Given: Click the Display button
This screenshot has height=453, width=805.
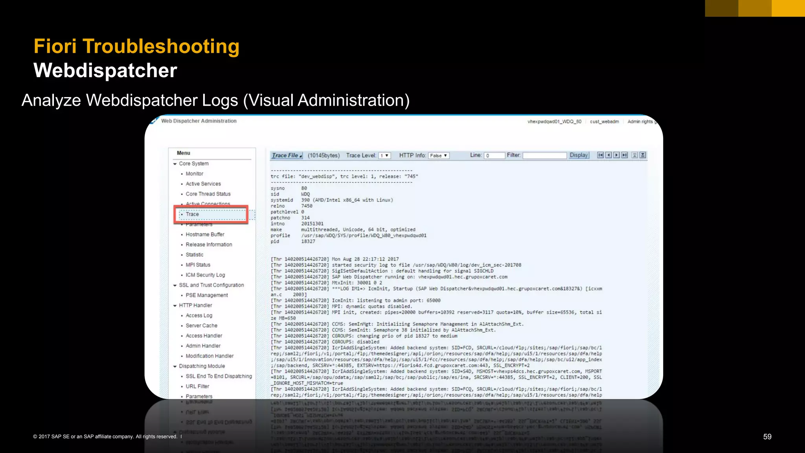Looking at the screenshot, I should tap(579, 155).
